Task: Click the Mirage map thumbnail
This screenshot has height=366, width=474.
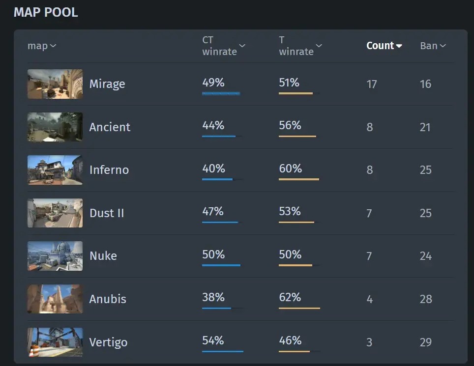Action: (55, 84)
